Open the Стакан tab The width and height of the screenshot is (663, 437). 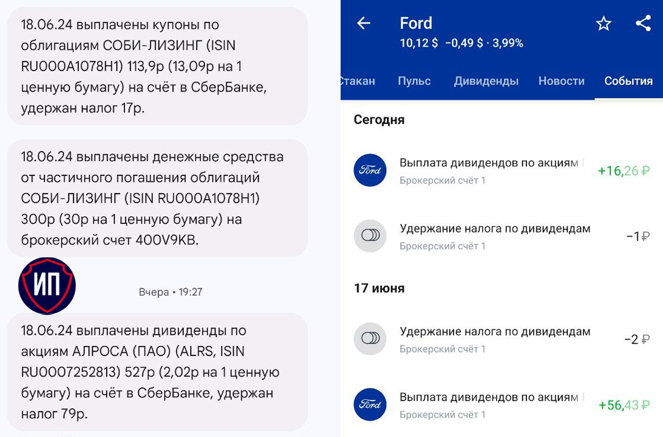(x=358, y=81)
